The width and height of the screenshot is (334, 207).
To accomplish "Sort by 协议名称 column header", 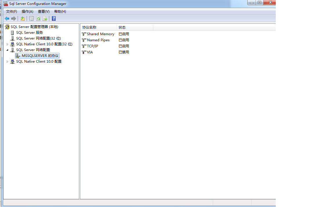I will 99,27.
